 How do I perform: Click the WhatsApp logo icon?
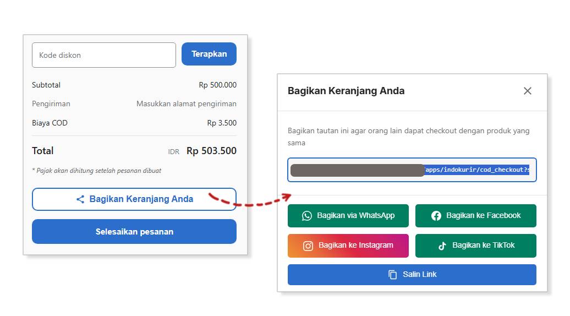306,216
